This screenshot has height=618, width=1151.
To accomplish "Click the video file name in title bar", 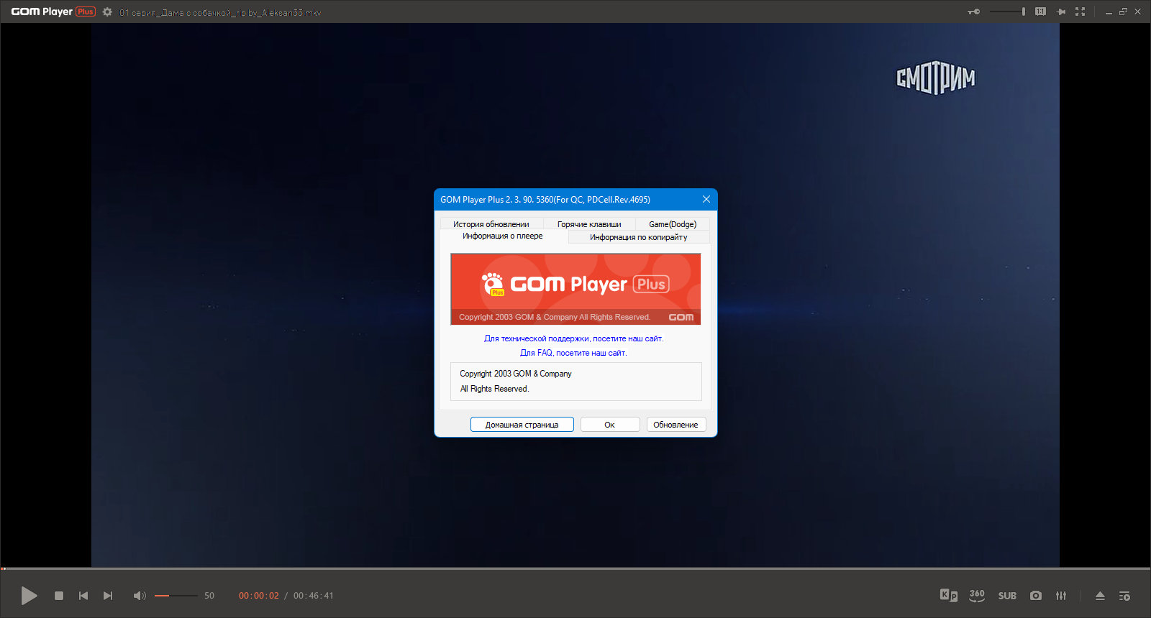I will point(220,12).
